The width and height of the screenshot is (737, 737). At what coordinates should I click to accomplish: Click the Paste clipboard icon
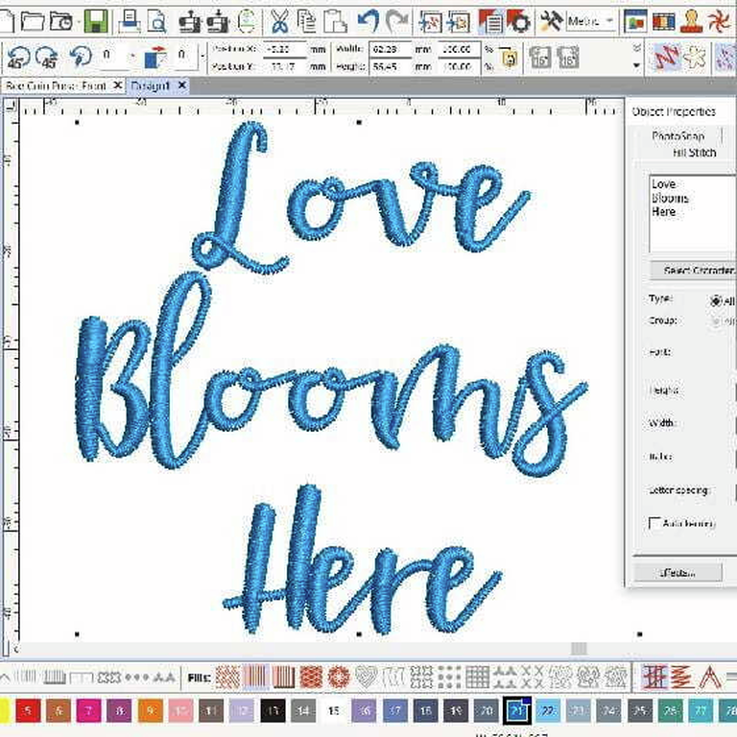(335, 20)
